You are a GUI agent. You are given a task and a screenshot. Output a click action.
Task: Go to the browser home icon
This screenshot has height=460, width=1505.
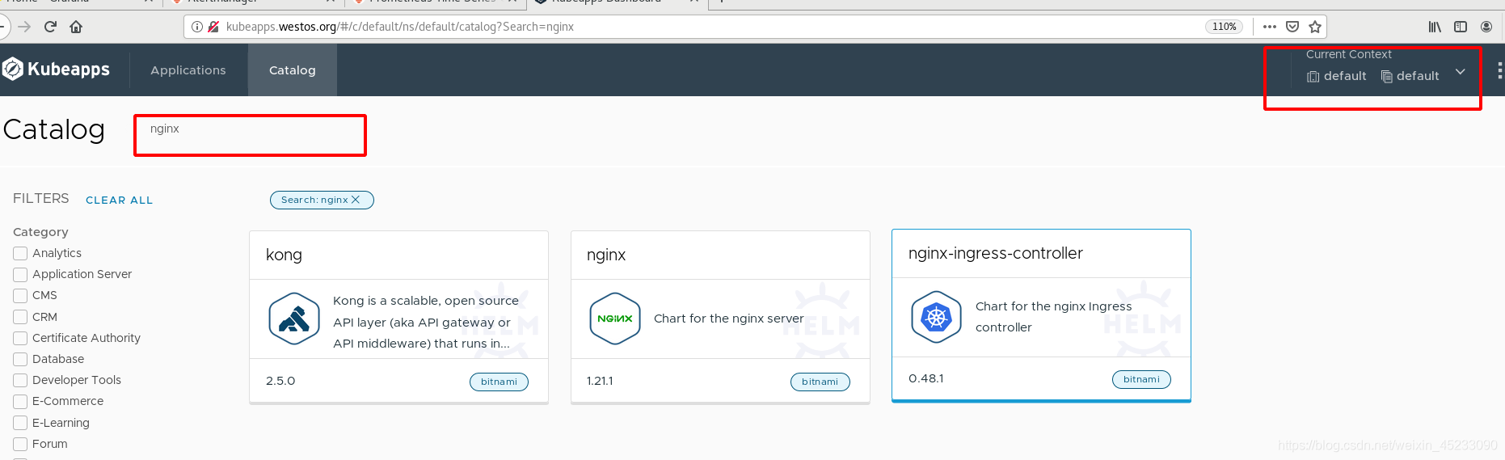tap(76, 27)
